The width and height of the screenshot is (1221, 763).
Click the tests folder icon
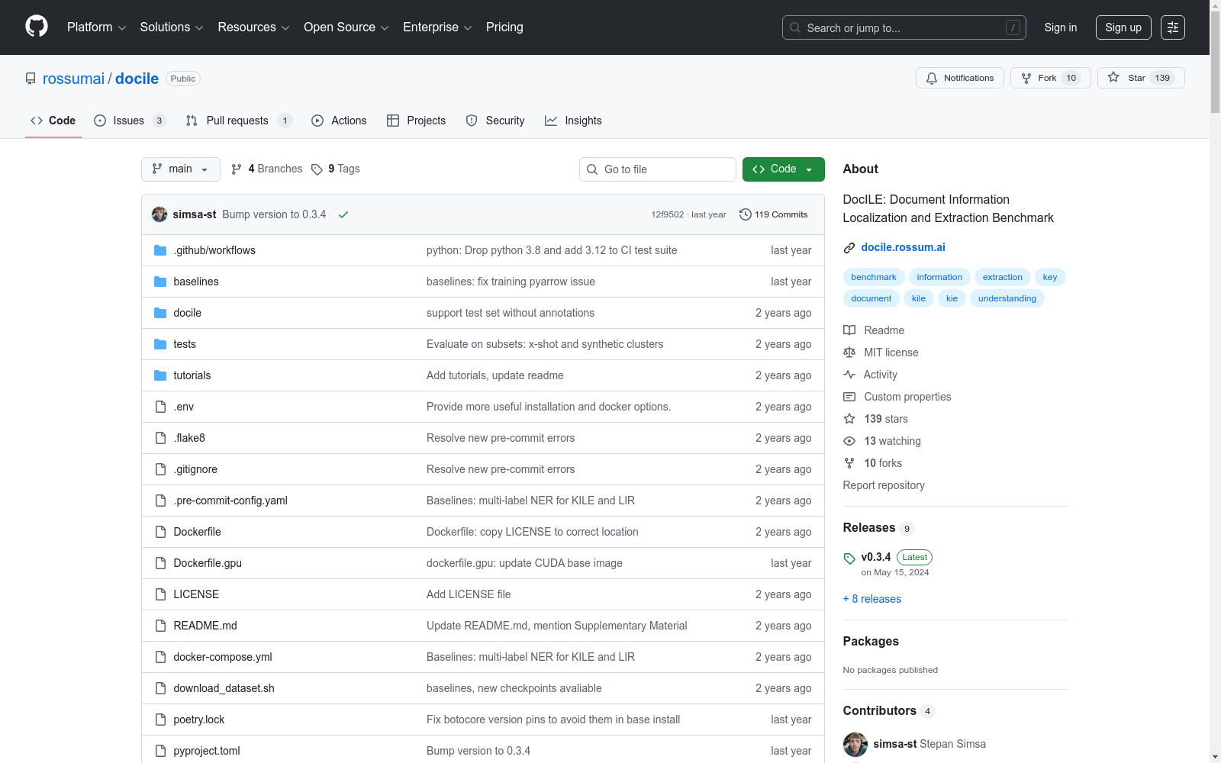160,344
